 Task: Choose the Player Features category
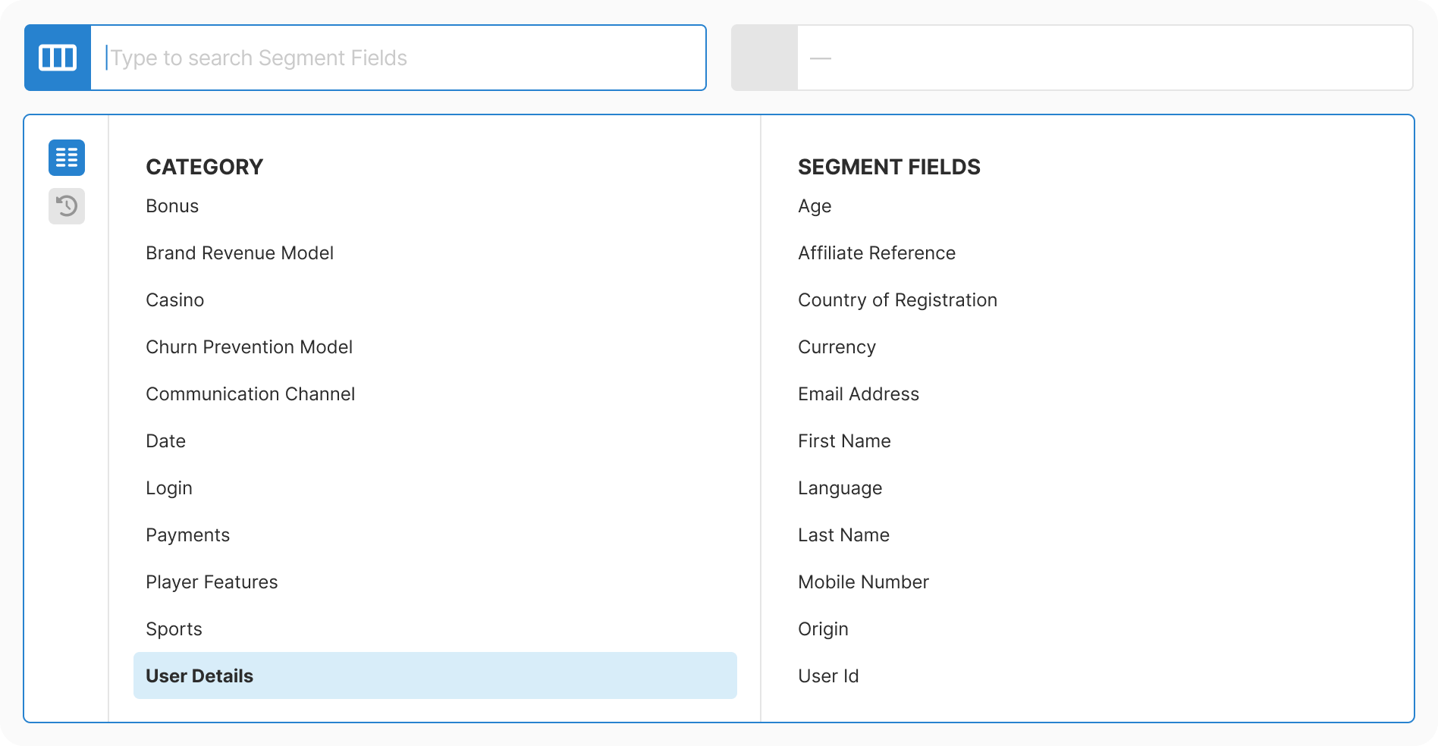[212, 581]
